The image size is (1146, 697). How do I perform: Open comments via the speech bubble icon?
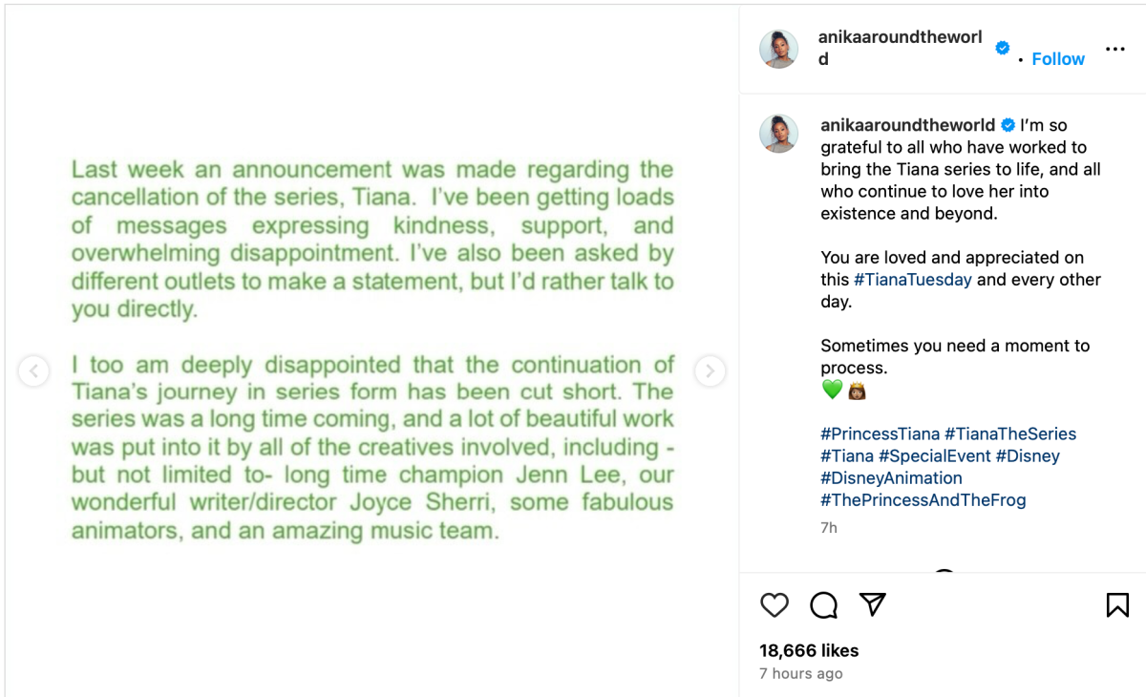click(823, 604)
